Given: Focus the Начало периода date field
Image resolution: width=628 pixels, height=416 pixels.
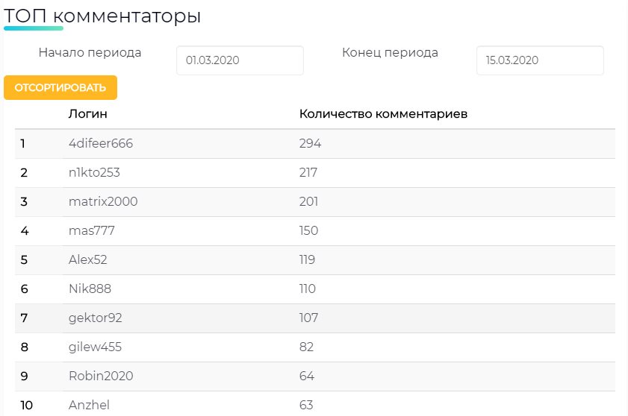Looking at the screenshot, I should (x=240, y=60).
